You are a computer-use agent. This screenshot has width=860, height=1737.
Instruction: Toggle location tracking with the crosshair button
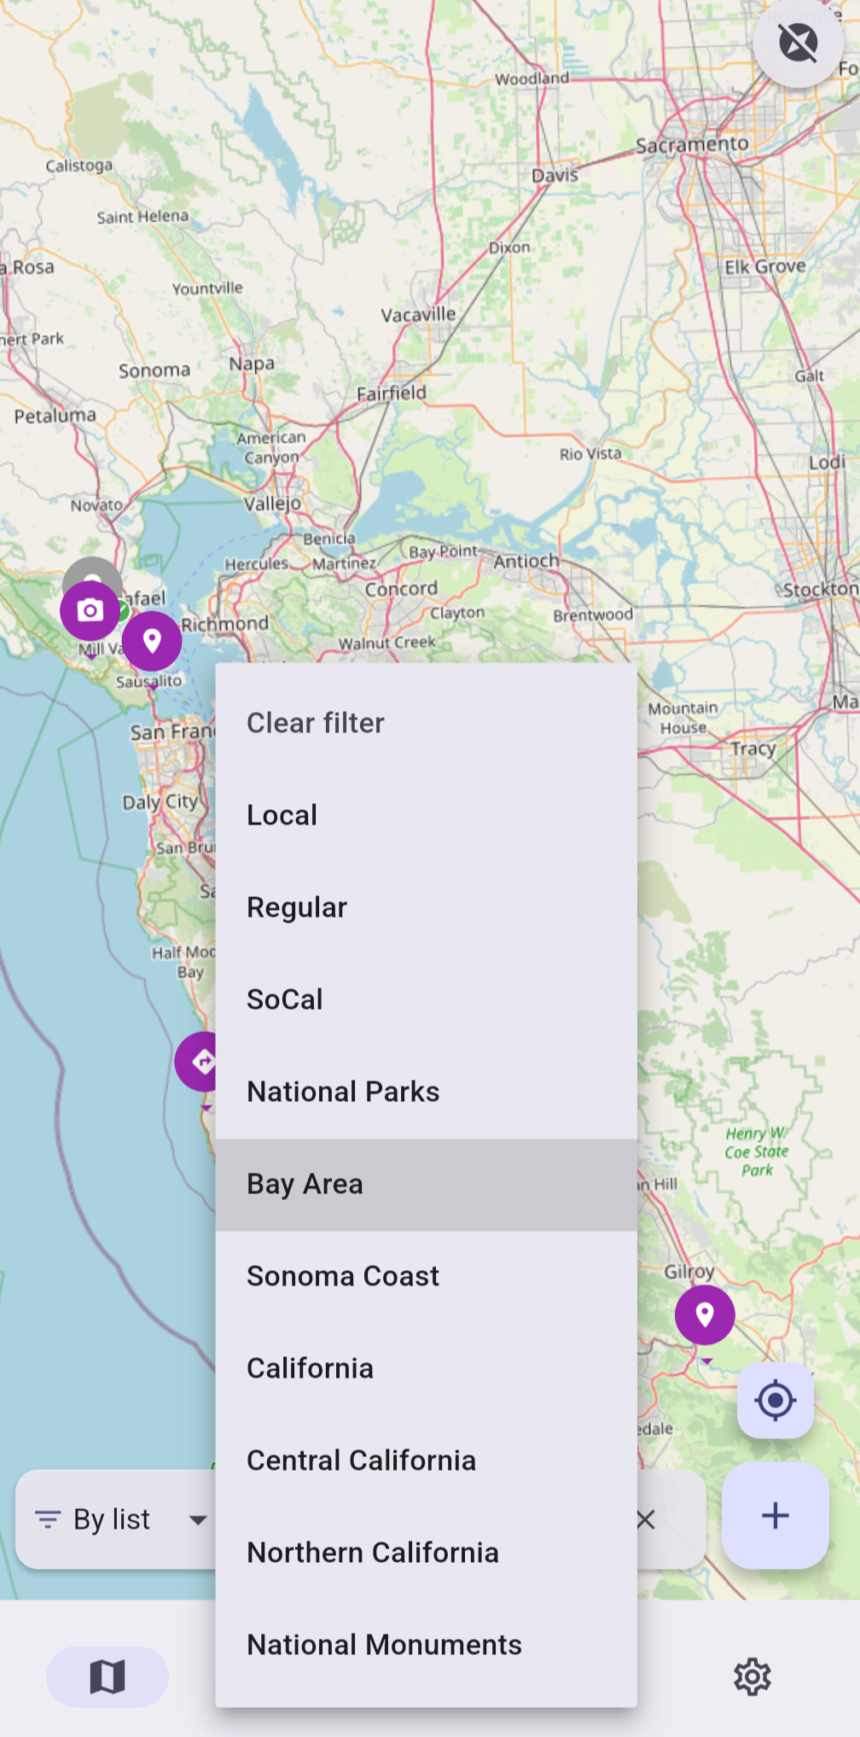point(775,1398)
